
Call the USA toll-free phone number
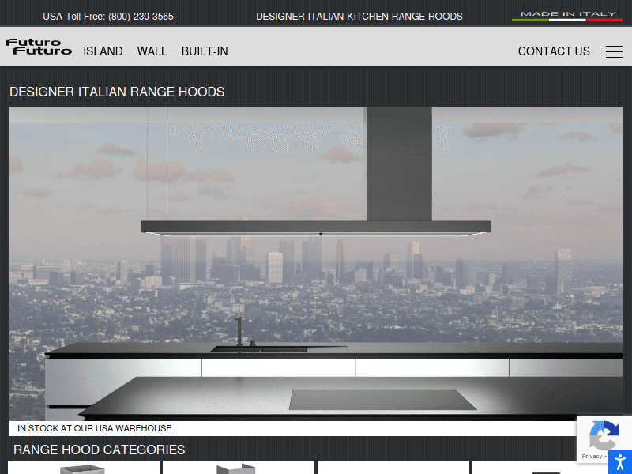[x=108, y=17]
